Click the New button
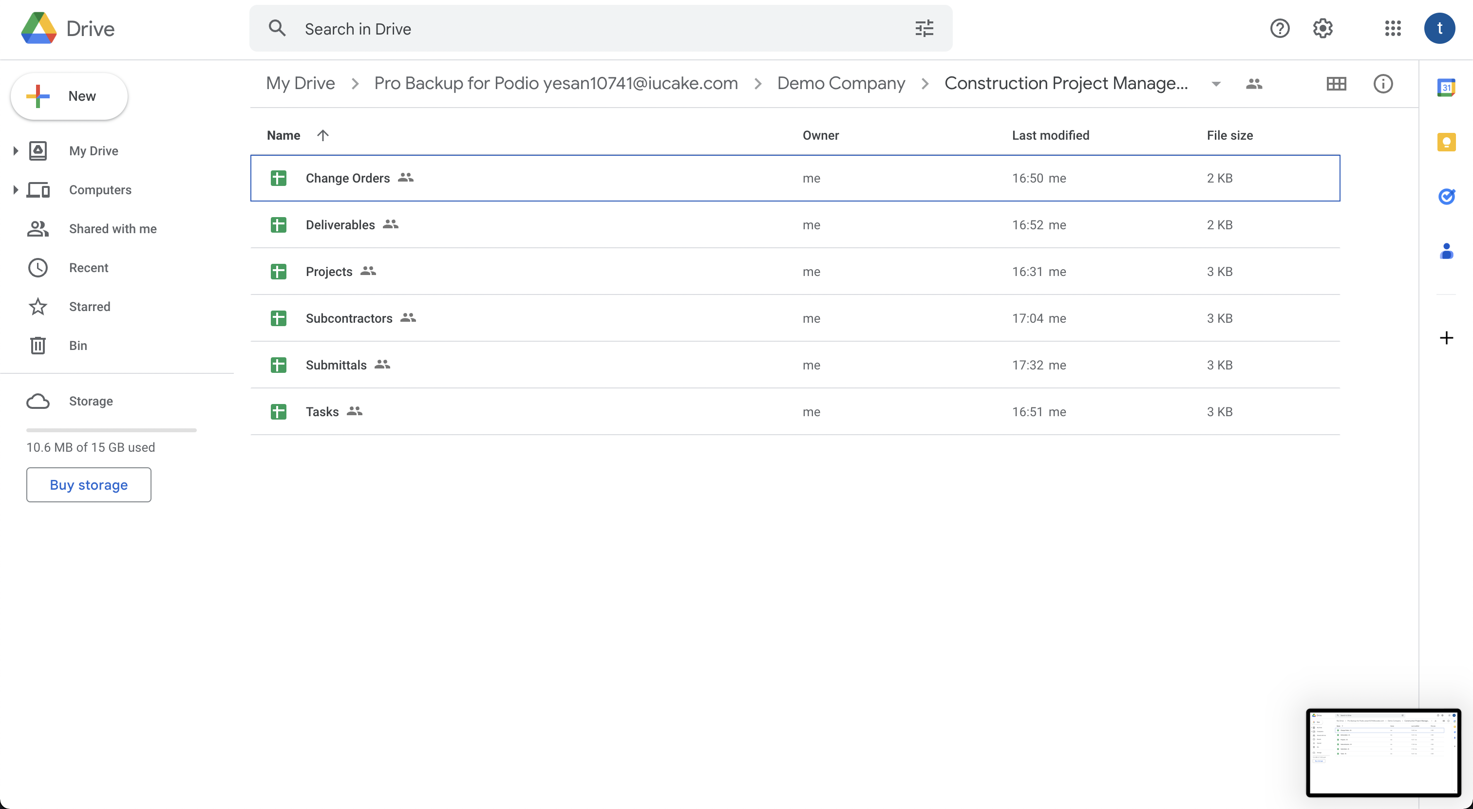 point(69,96)
